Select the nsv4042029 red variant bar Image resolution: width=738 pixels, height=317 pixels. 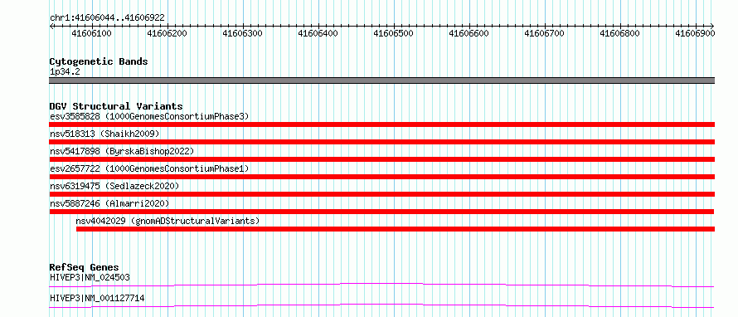396,229
